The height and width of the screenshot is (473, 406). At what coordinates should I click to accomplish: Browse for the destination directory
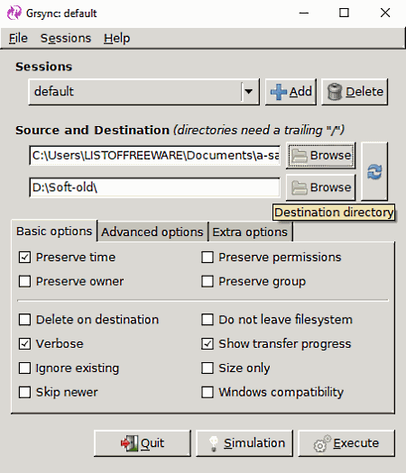(x=320, y=187)
